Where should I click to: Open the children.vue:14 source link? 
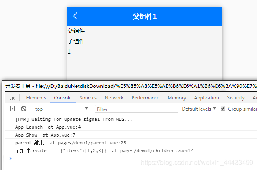(x=173, y=151)
